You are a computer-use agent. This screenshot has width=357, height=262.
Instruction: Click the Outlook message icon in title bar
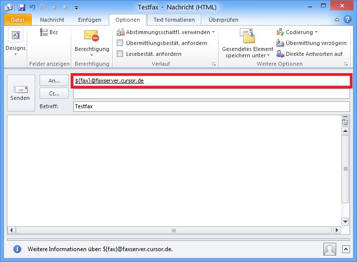pos(8,7)
